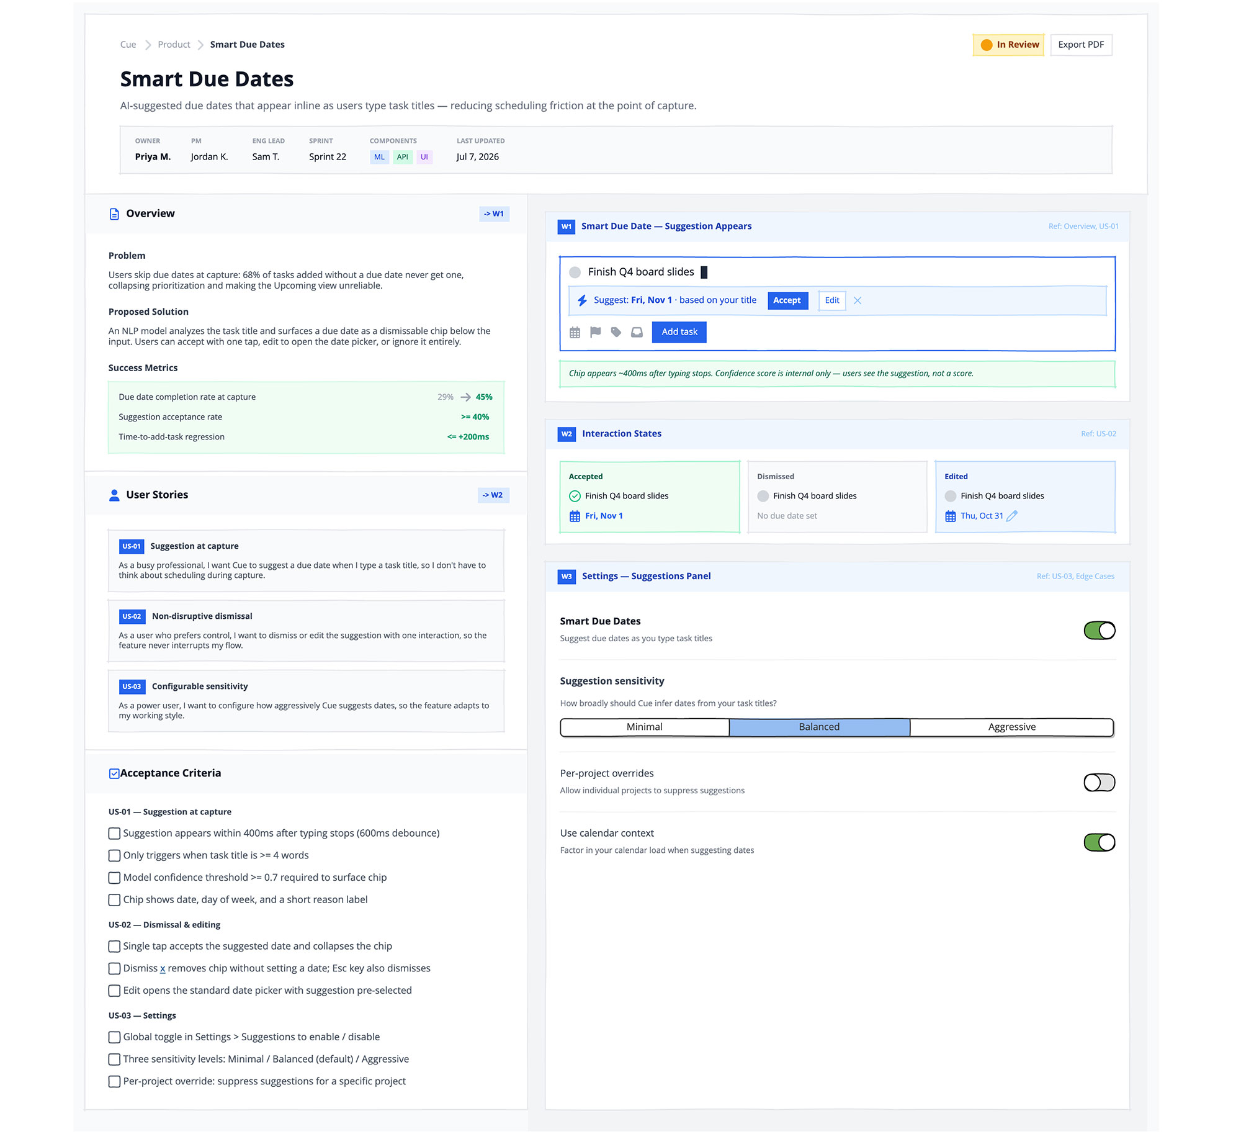Enable Per-project overrides switch
Screen dimensions: 1241x1134
1100,783
